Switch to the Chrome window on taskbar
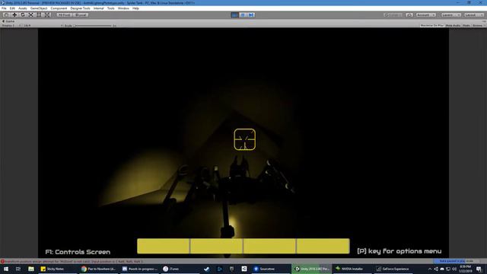 click(x=99, y=269)
